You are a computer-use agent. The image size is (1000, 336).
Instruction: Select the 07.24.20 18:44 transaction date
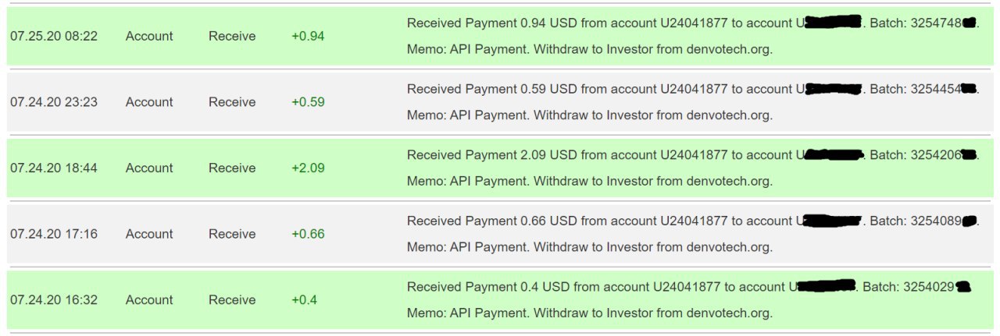[x=54, y=168]
